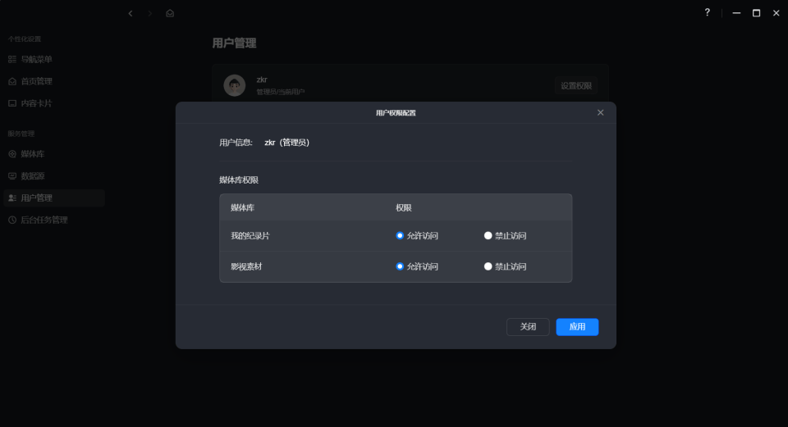
Task: Click the 媒体库 disc icon
Action: [x=12, y=154]
